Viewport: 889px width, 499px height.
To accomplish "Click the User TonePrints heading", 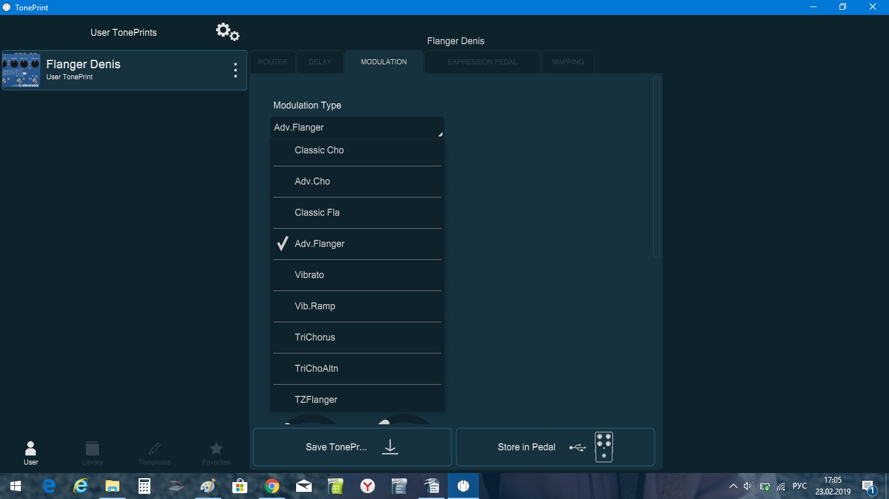I will 124,32.
